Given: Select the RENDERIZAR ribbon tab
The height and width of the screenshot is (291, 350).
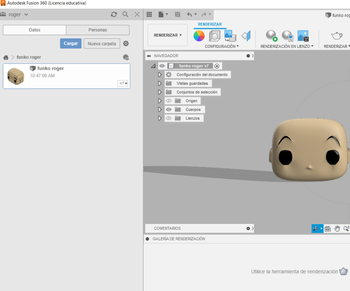Looking at the screenshot, I should [210, 24].
